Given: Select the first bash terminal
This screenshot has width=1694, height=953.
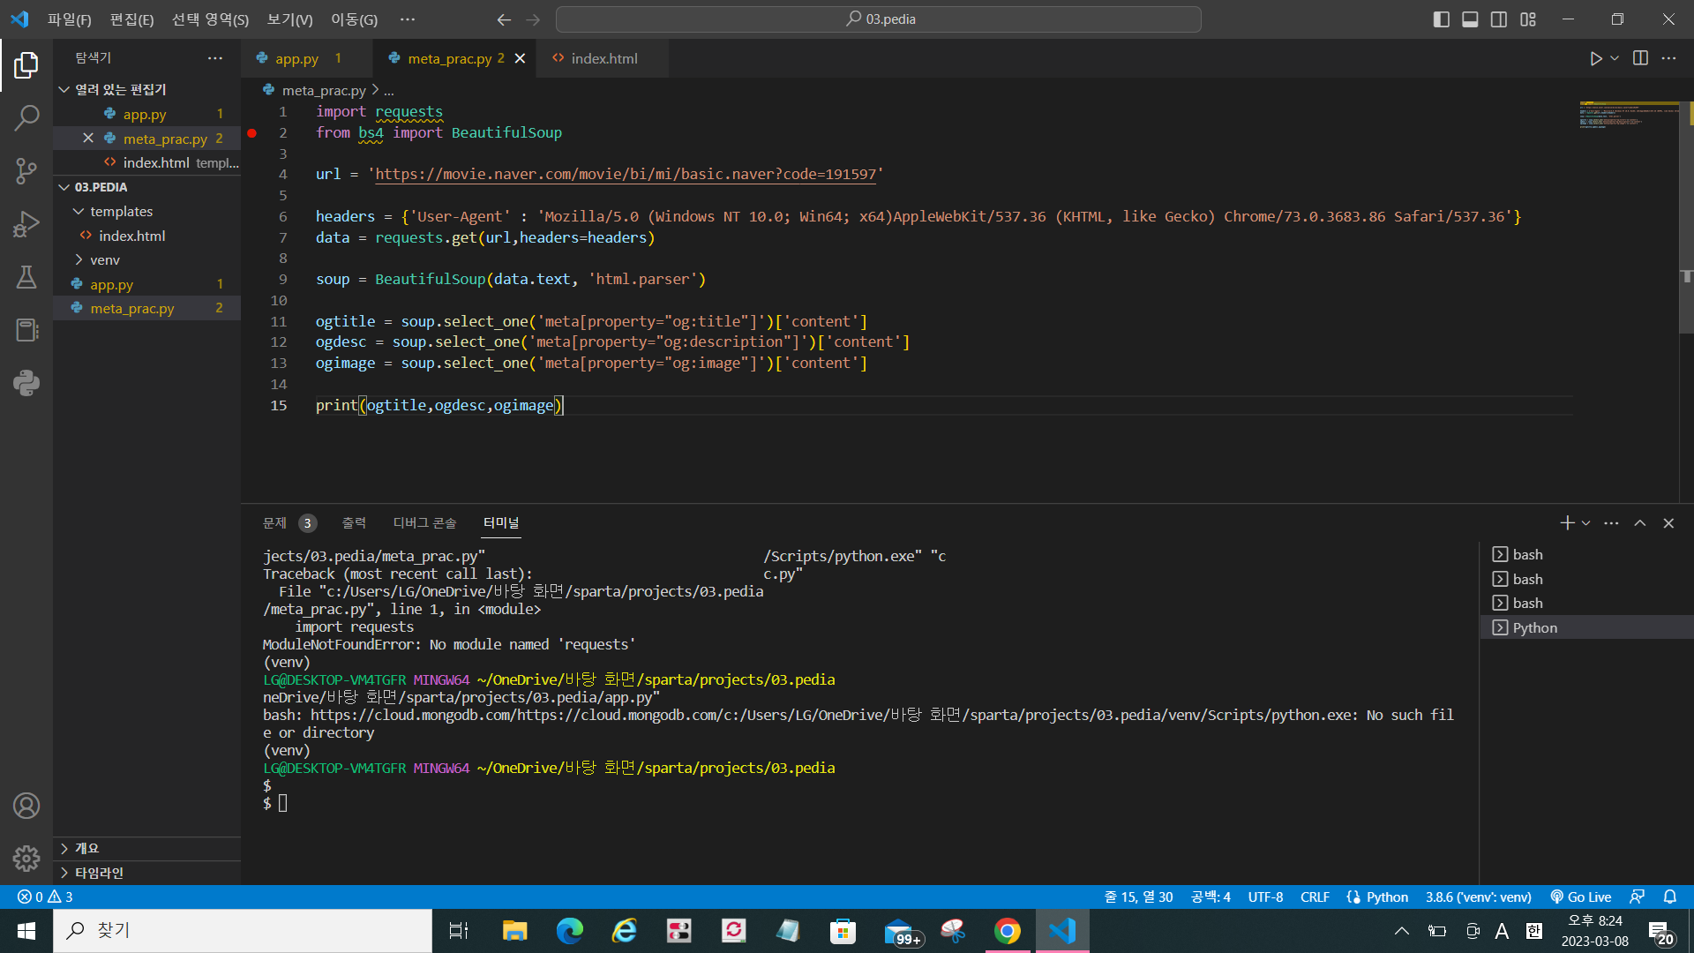Looking at the screenshot, I should point(1586,554).
